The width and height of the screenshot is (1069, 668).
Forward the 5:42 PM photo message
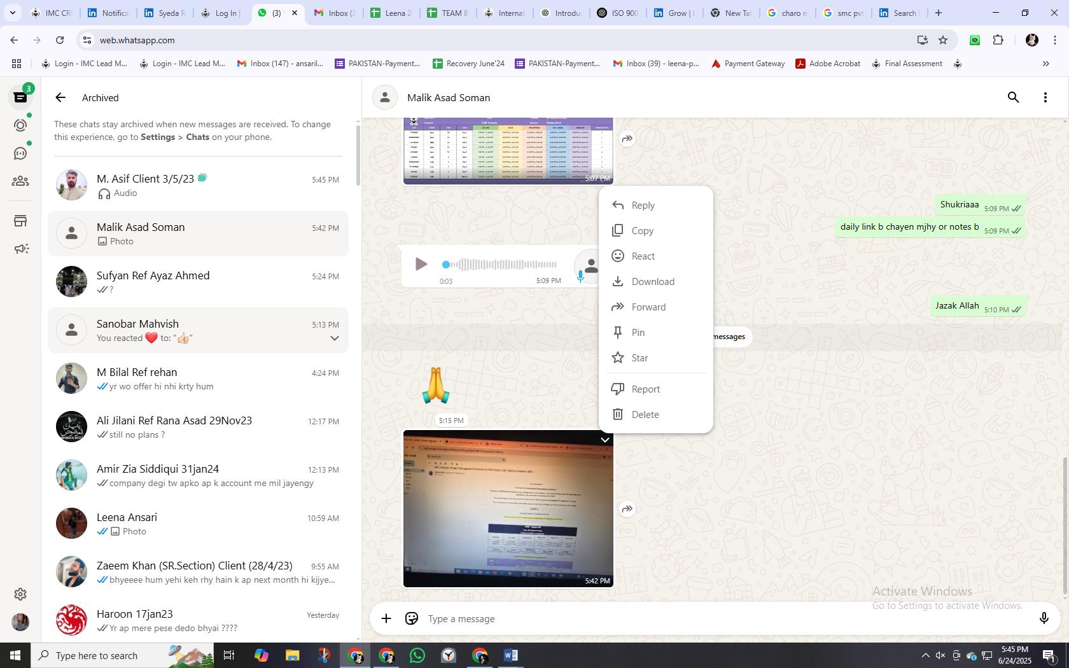pyautogui.click(x=627, y=509)
